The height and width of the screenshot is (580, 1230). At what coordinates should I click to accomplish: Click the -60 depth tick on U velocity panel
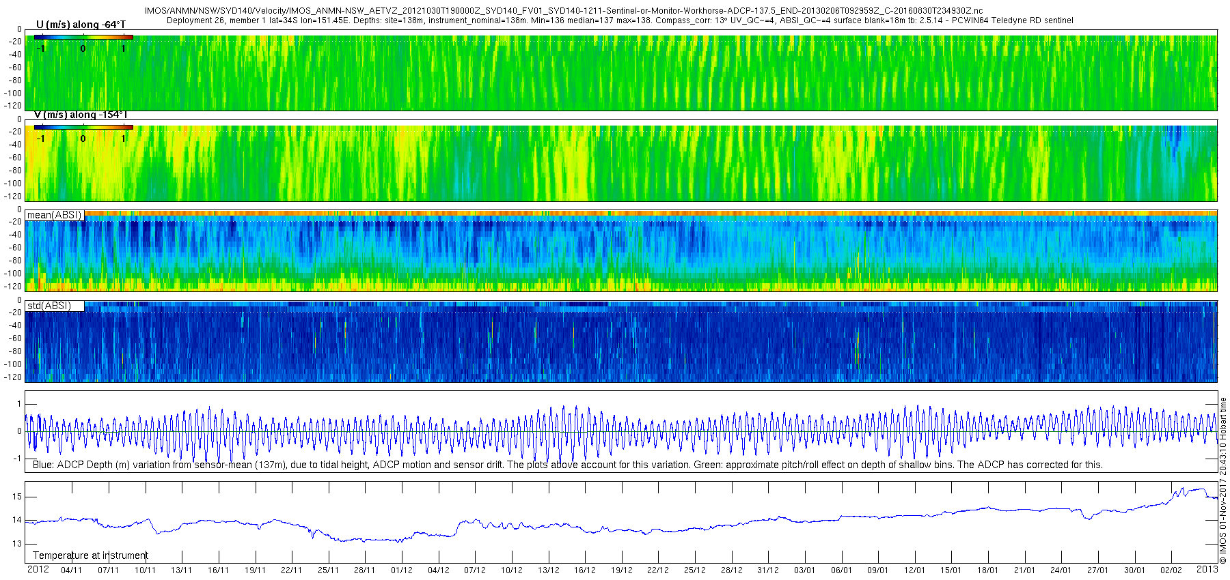tap(14, 68)
